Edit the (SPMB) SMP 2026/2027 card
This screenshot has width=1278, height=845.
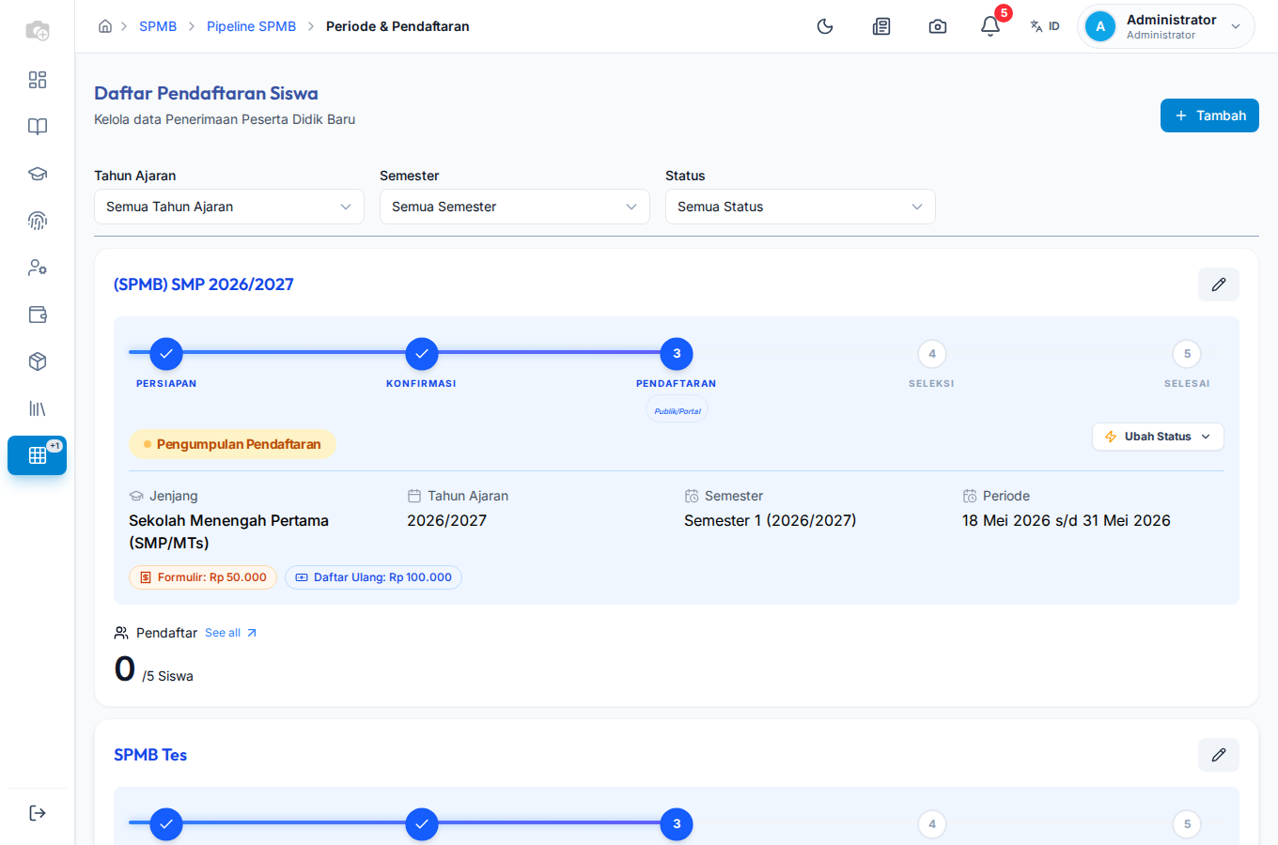[x=1219, y=284]
